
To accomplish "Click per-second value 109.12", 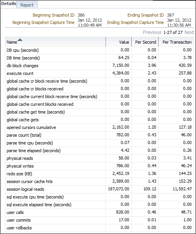I will tap(150, 189).
